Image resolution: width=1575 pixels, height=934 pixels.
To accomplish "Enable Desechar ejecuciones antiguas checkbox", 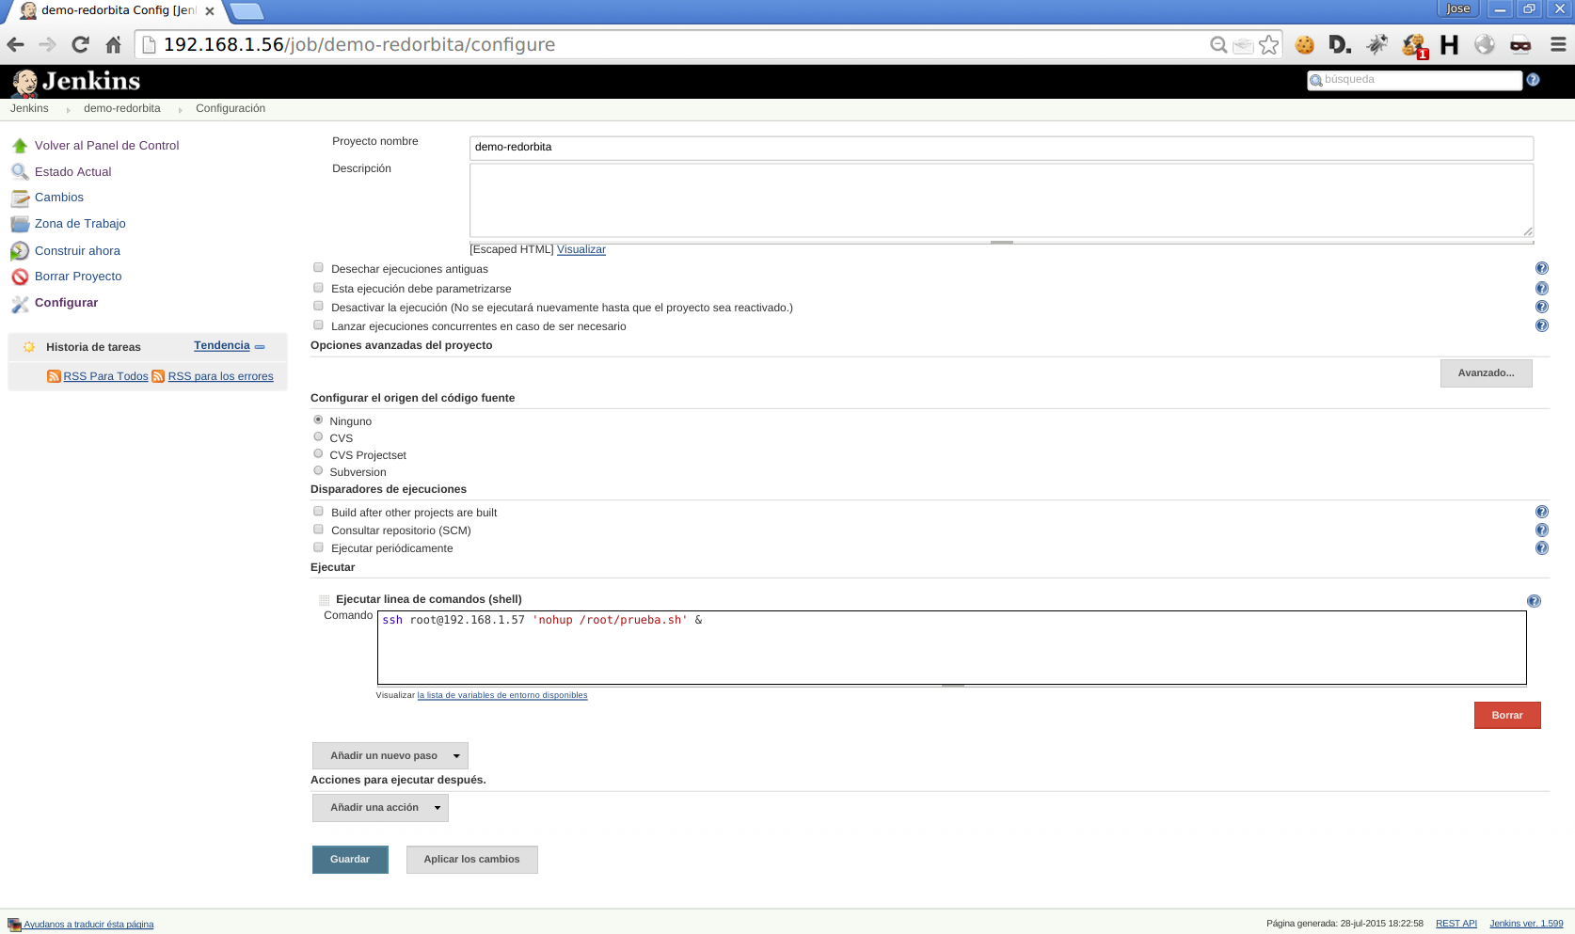I will click(318, 268).
